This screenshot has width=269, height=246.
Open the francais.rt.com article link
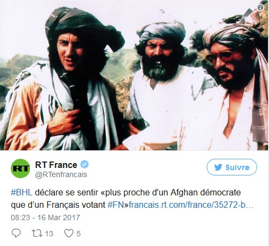click(191, 205)
